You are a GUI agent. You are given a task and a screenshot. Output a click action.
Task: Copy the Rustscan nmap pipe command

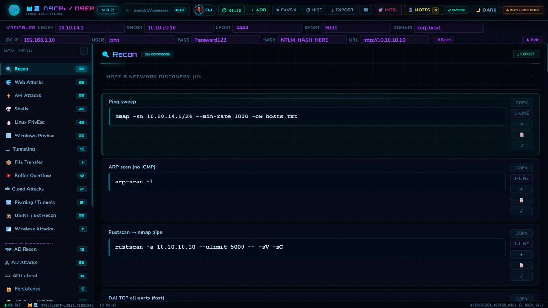point(522,233)
